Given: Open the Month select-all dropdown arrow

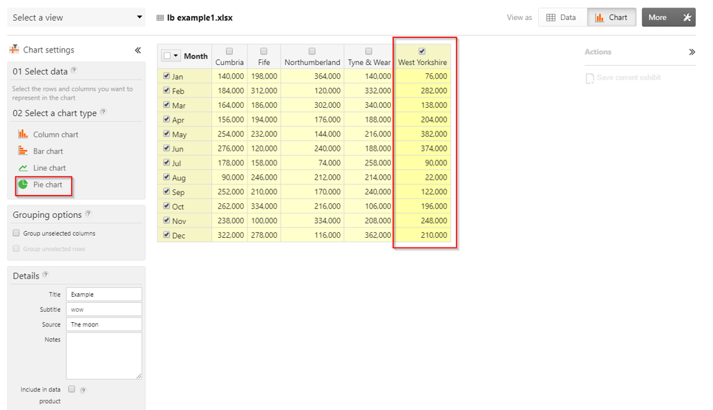Looking at the screenshot, I should click(175, 56).
